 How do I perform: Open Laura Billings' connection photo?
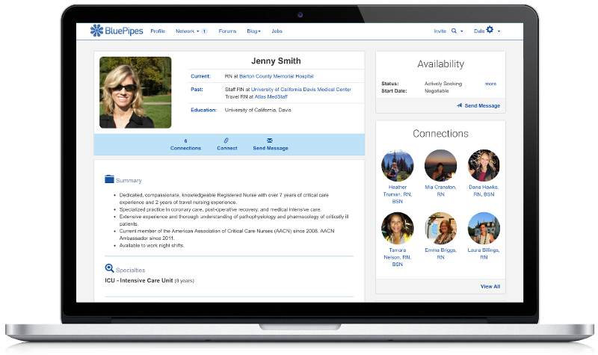pyautogui.click(x=484, y=228)
